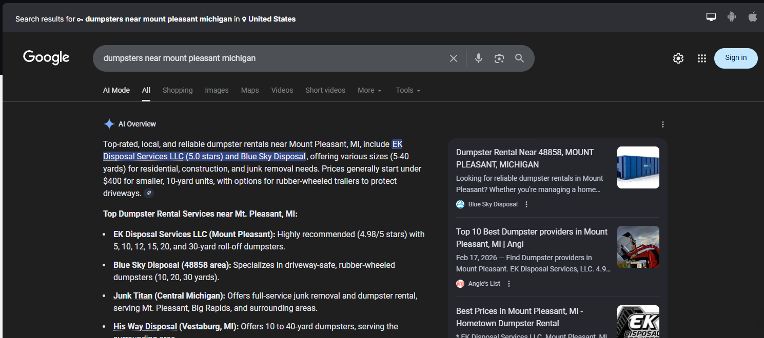This screenshot has width=764, height=338.
Task: Open the Angi Top 10 Dumpster providers result
Action: (532, 238)
